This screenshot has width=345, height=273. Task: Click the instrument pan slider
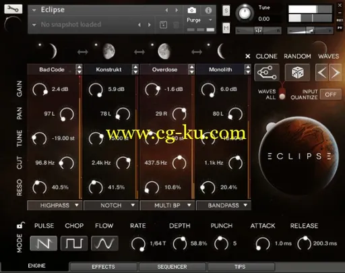click(258, 30)
